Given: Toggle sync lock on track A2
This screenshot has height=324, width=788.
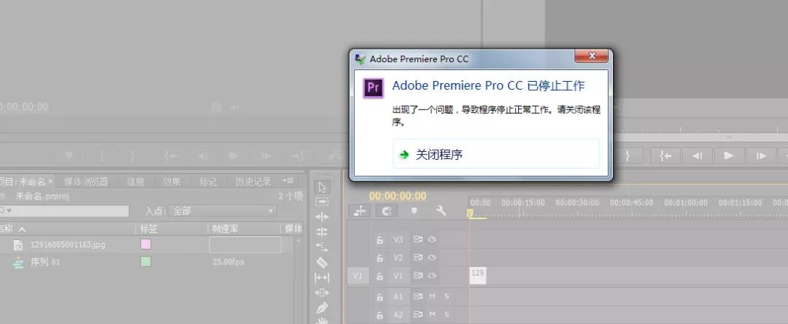Looking at the screenshot, I should [x=417, y=315].
